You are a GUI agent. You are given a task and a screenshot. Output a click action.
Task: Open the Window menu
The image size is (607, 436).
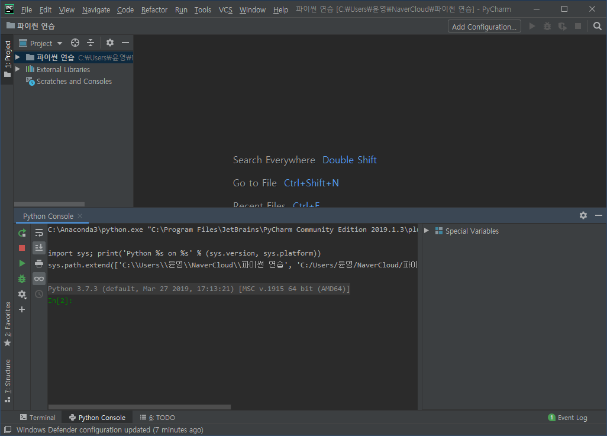point(253,9)
